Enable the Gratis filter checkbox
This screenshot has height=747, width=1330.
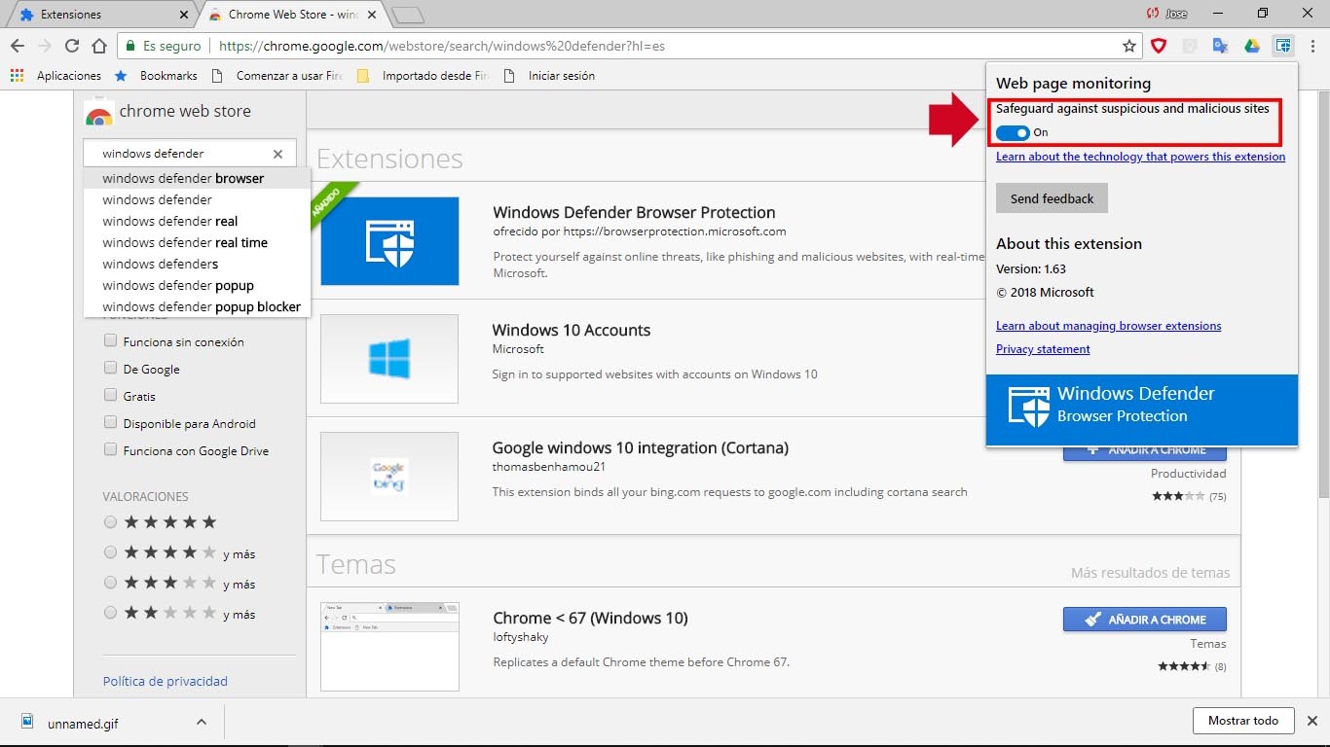click(111, 396)
